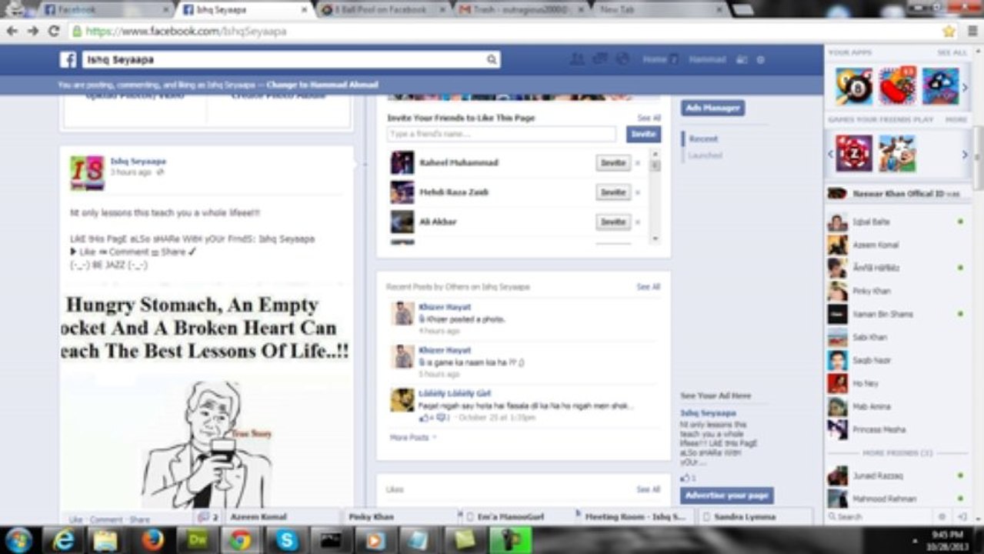Click See All for invite friends
This screenshot has width=984, height=554.
point(649,118)
